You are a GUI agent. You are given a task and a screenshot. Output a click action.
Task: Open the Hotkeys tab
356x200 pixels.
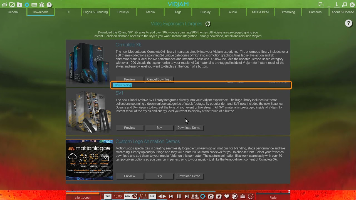[123, 12]
